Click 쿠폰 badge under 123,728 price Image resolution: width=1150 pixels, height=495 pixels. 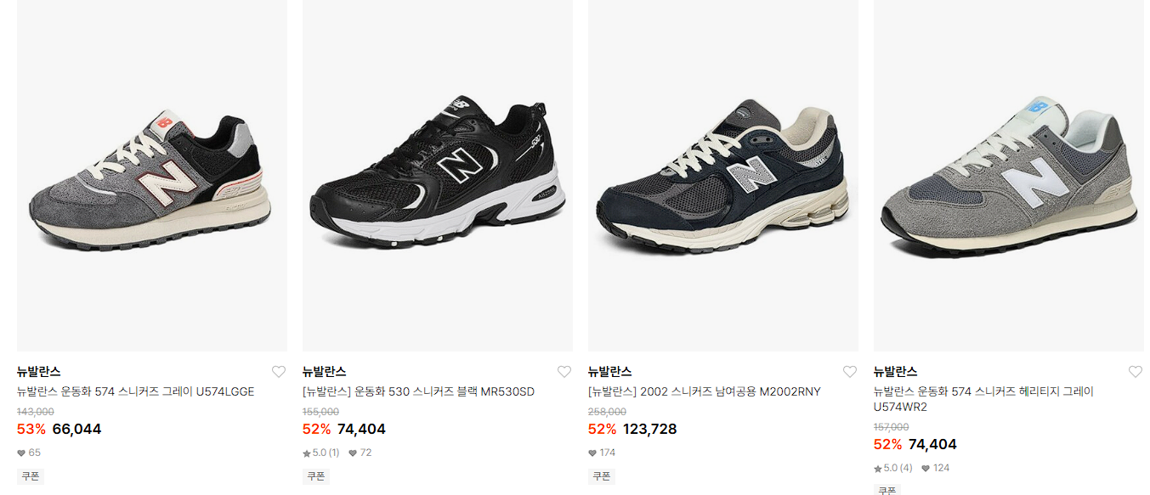click(x=602, y=476)
